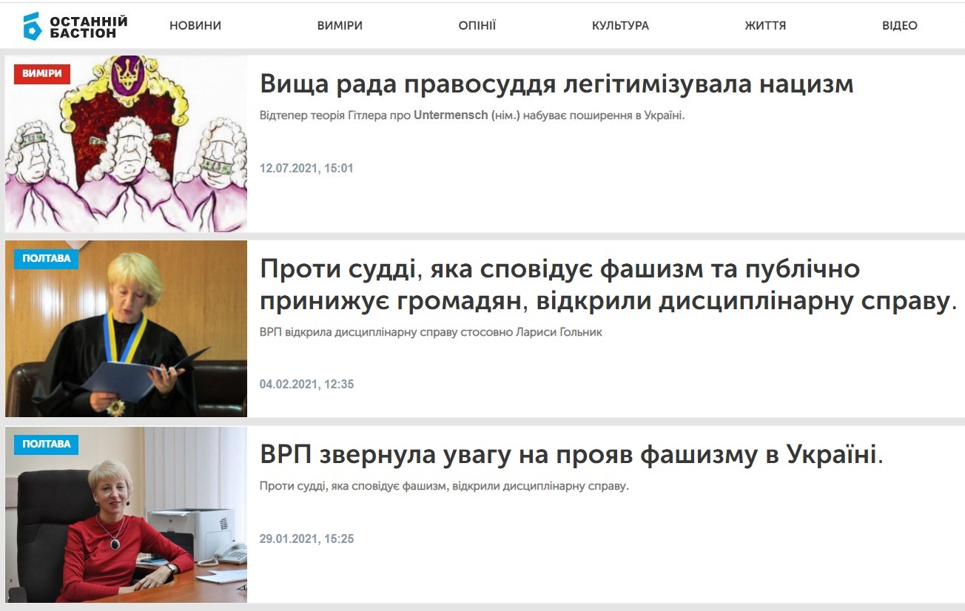965x611 pixels.
Task: Open the Відео section
Action: click(899, 26)
